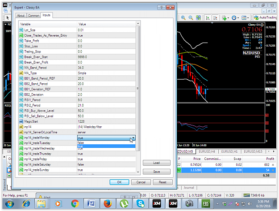The image size is (279, 211).
Task: Select the Inputs tab
Action: coord(46,15)
